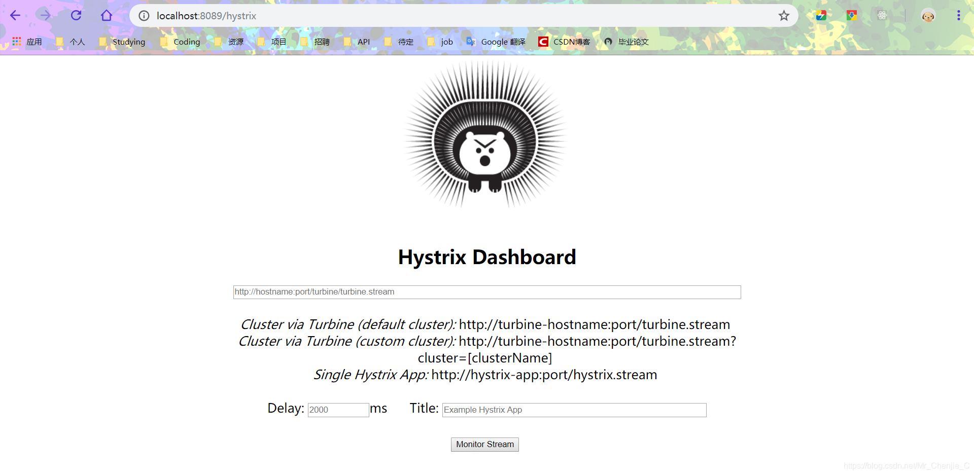Go back using browser back arrow

(15, 16)
